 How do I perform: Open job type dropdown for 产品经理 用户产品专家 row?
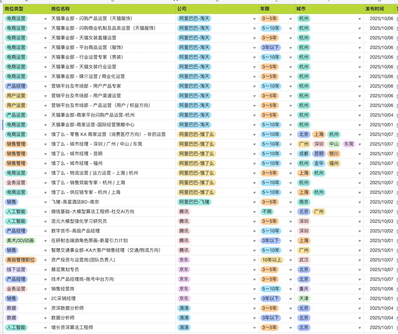[x=45, y=87]
